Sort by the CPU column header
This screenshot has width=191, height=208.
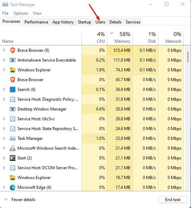tap(94, 37)
